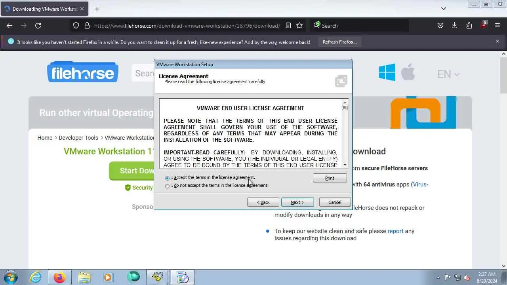The height and width of the screenshot is (285, 507).
Task: Select 'I accept the terms' radio button
Action: [167, 178]
